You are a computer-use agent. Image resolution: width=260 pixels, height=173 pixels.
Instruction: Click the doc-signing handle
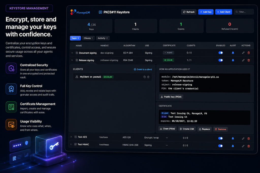[x=107, y=53]
